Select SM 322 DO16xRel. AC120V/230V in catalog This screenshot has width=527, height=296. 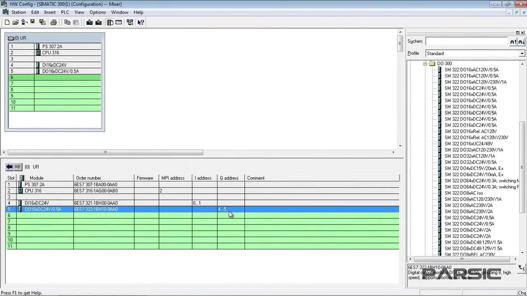coord(476,137)
